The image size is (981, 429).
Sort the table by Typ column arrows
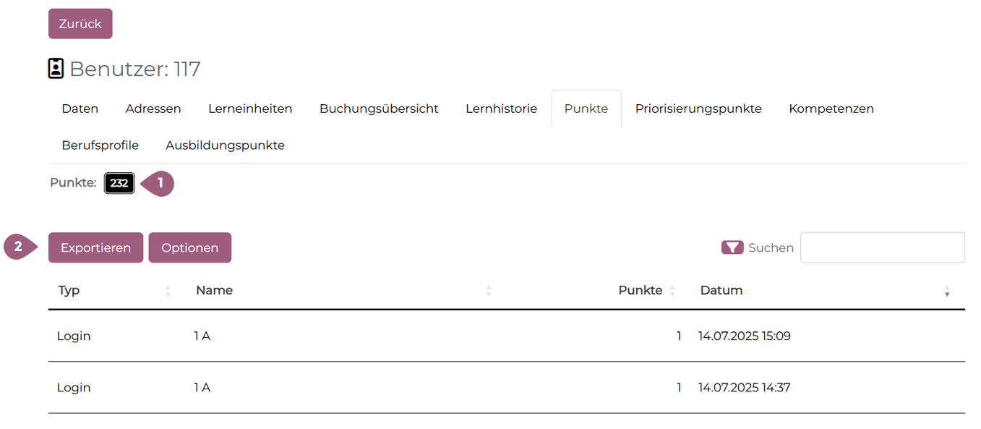pyautogui.click(x=168, y=291)
